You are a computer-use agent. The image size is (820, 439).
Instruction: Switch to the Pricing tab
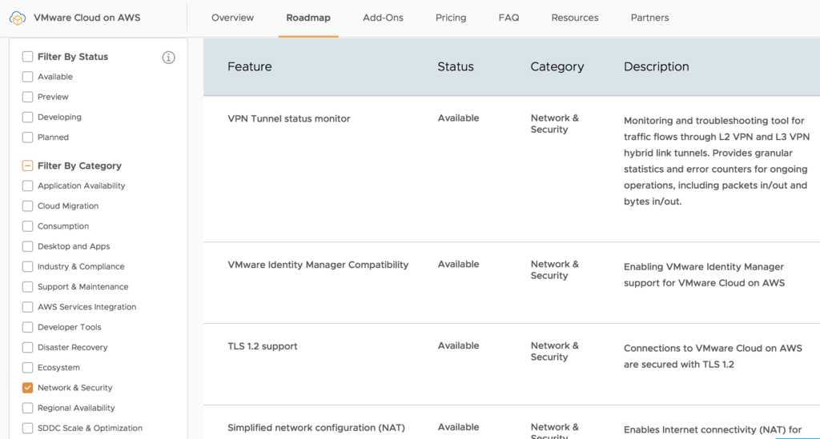[x=451, y=18]
